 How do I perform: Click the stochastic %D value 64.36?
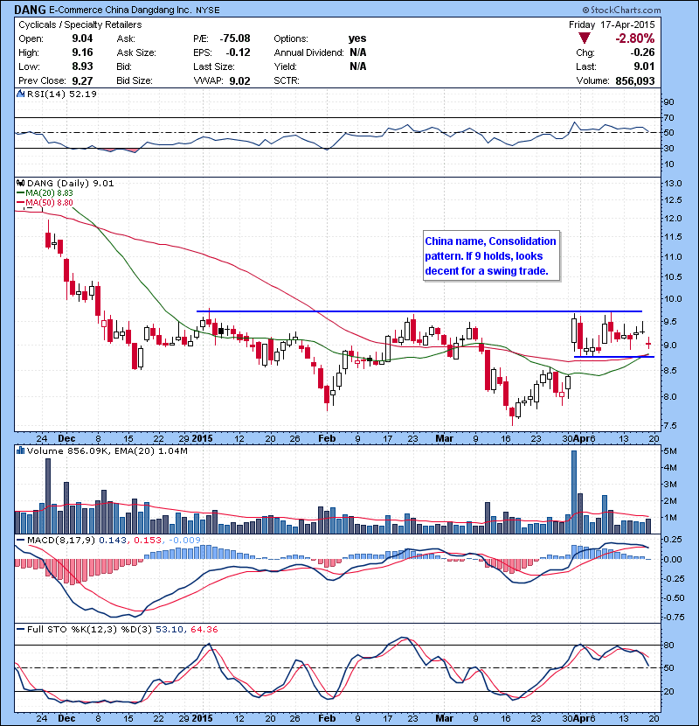click(x=204, y=630)
